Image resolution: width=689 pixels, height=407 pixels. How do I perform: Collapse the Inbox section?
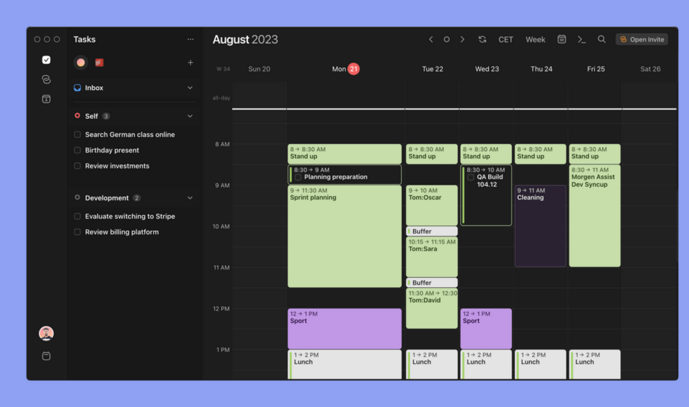point(190,87)
